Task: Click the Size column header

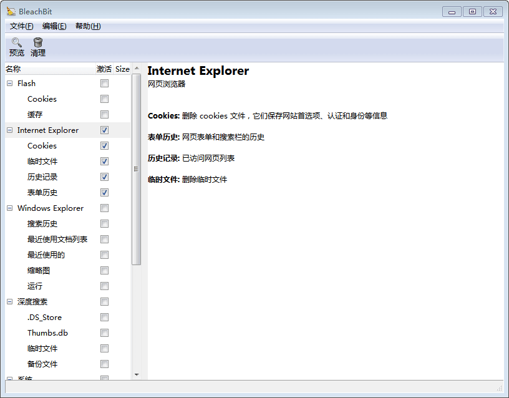Action: pos(122,69)
